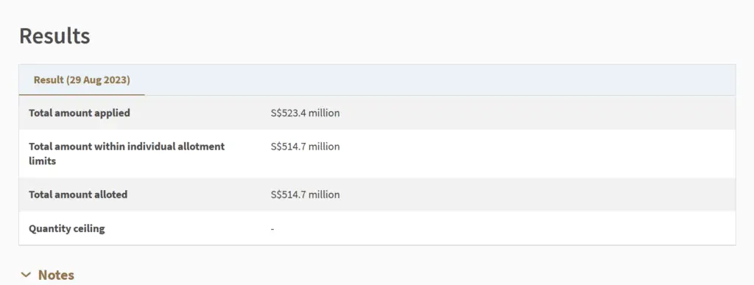This screenshot has height=285, width=754.
Task: Select the Total amount applied label
Action: click(x=80, y=113)
